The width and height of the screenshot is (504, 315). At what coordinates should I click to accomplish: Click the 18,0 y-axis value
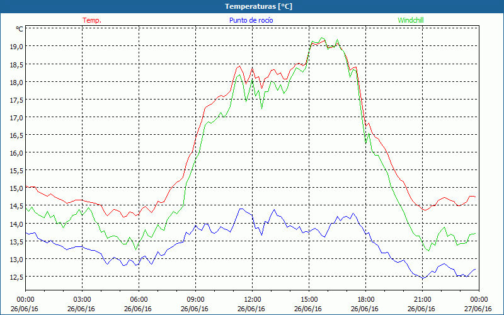coord(18,83)
